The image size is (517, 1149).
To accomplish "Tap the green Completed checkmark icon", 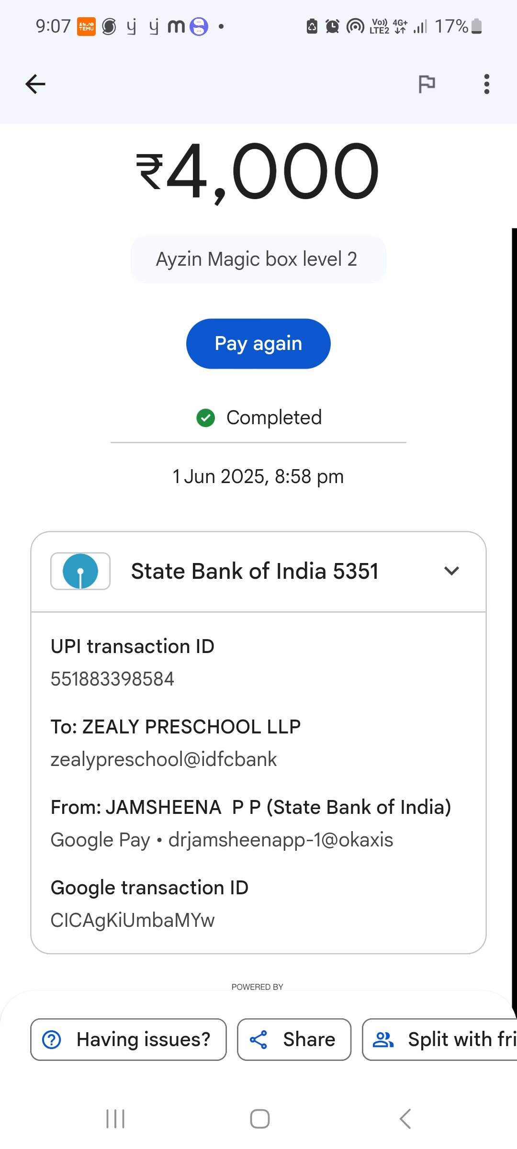I will 206,417.
